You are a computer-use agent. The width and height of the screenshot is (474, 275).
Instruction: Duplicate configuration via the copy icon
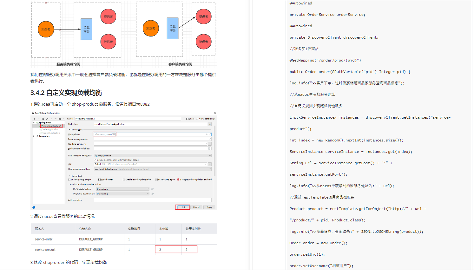43,118
